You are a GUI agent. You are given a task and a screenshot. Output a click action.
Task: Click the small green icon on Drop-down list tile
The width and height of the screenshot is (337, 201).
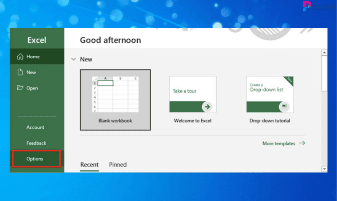click(x=285, y=106)
